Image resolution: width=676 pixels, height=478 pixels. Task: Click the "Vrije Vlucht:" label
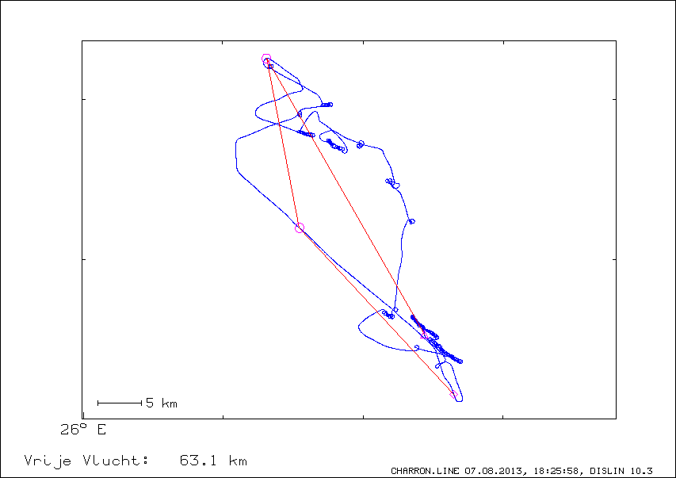pyautogui.click(x=86, y=461)
